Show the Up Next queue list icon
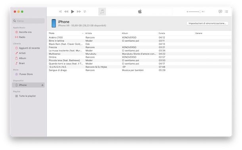 227,12
